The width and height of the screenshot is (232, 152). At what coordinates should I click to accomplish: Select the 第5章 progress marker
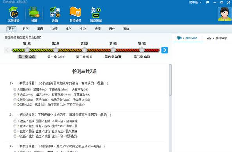(x=142, y=50)
